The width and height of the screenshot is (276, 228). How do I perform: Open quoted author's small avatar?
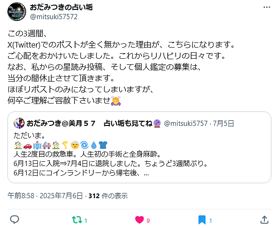pyautogui.click(x=19, y=123)
